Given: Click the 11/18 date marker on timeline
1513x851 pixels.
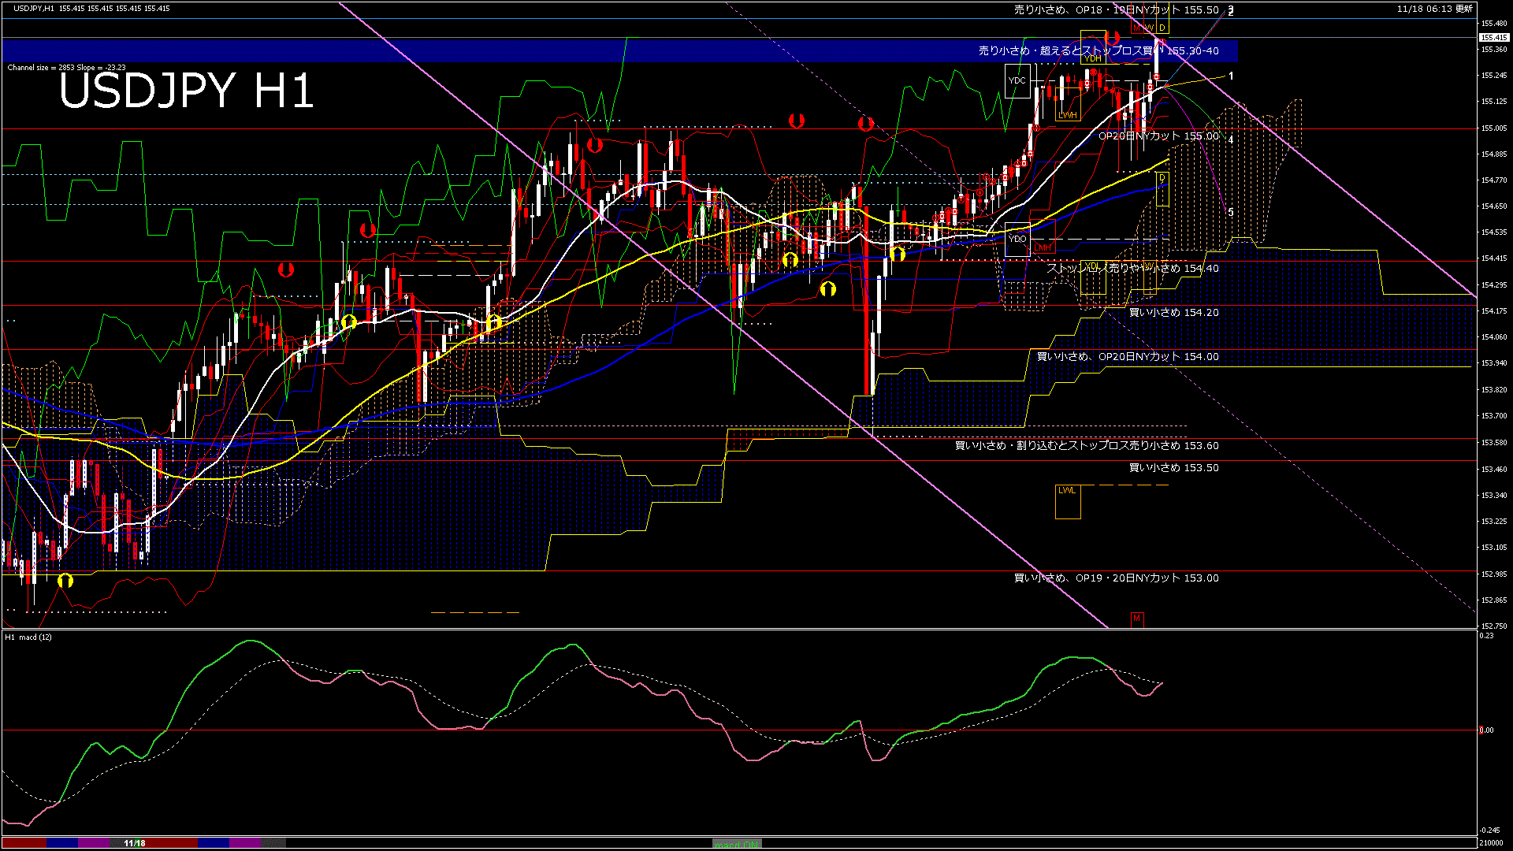Looking at the screenshot, I should point(135,843).
